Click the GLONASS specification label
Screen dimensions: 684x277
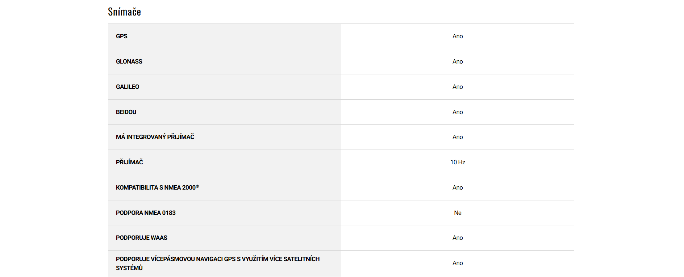pos(129,61)
